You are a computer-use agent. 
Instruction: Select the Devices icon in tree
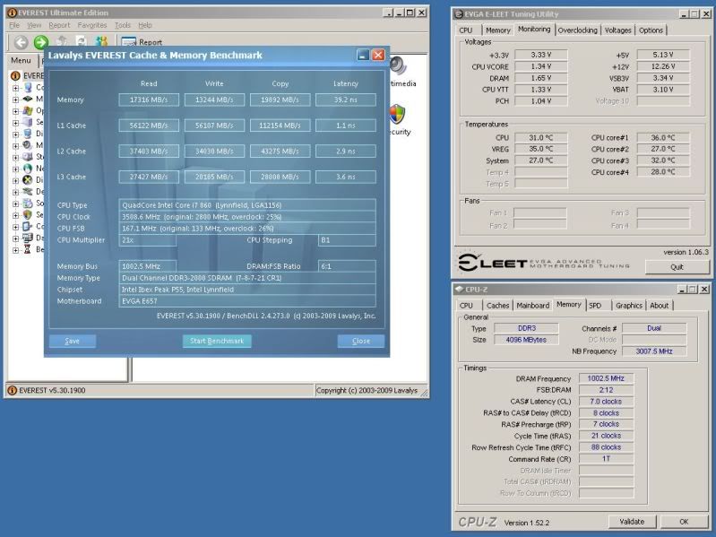click(28, 191)
